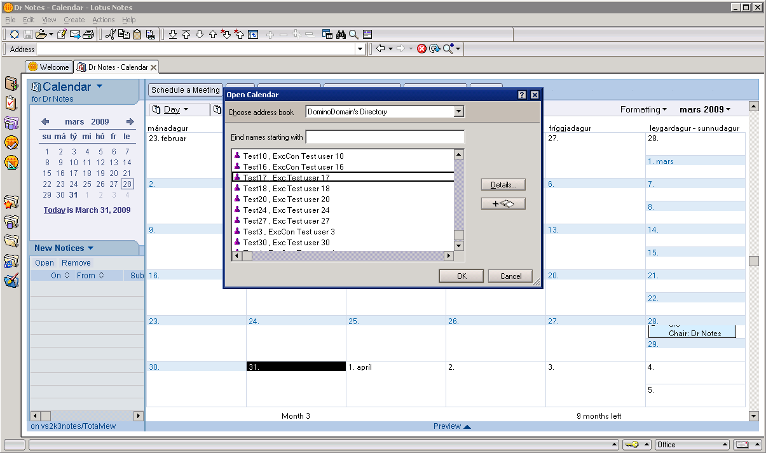Open the To Do checklist bookmark icon
This screenshot has width=766, height=453.
11,103
